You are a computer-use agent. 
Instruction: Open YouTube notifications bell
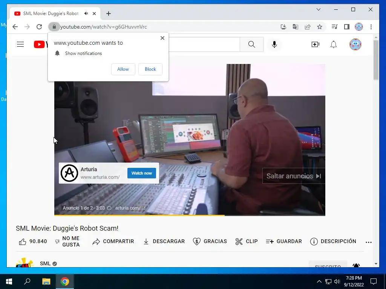[334, 44]
